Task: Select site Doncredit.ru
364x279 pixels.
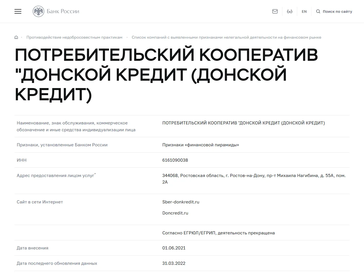Action: (175, 213)
